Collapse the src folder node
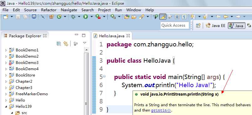 pos(12,113)
